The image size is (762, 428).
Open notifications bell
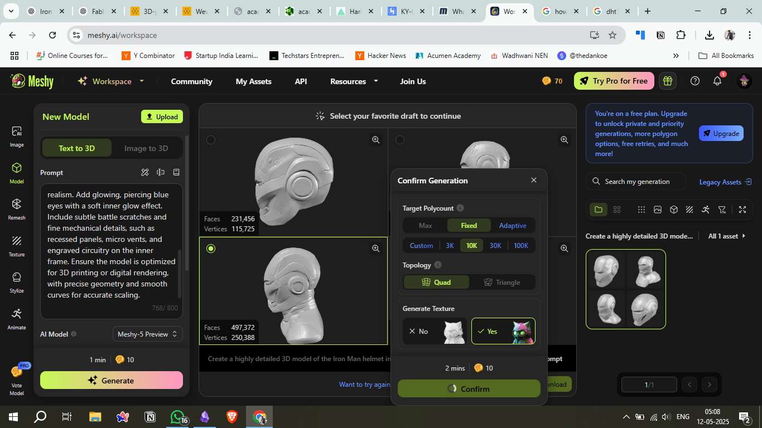pyautogui.click(x=717, y=81)
